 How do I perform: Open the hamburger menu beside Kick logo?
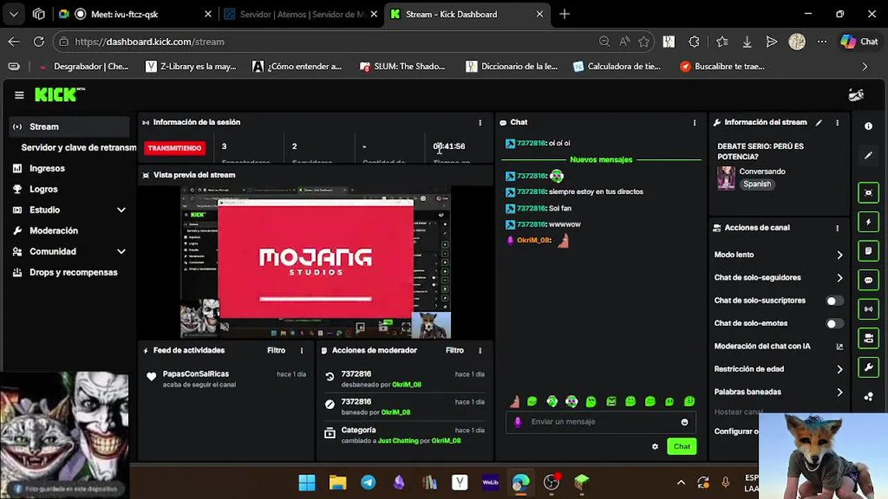(x=19, y=95)
